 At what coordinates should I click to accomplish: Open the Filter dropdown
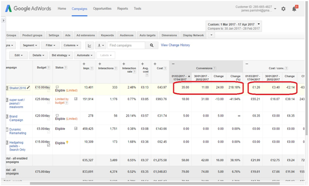click(51, 46)
